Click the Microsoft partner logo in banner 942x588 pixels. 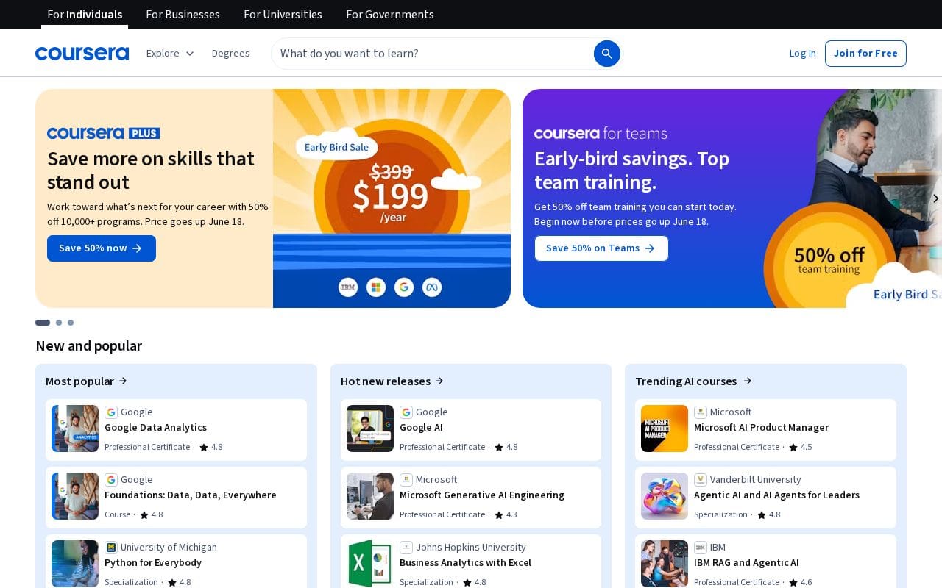point(376,287)
